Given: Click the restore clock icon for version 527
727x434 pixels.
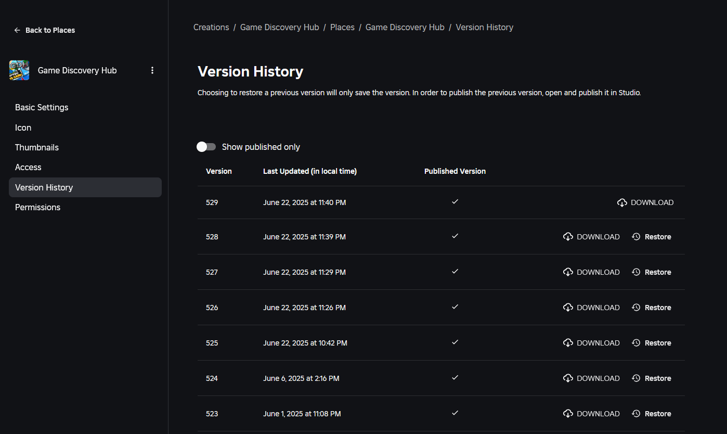Looking at the screenshot, I should click(x=636, y=272).
